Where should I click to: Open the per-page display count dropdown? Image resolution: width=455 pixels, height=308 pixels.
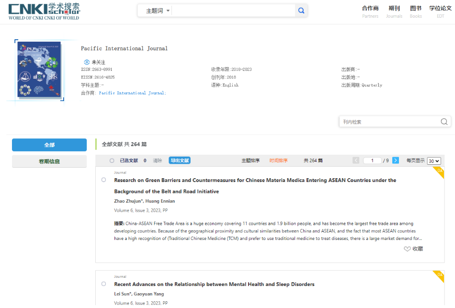point(434,161)
